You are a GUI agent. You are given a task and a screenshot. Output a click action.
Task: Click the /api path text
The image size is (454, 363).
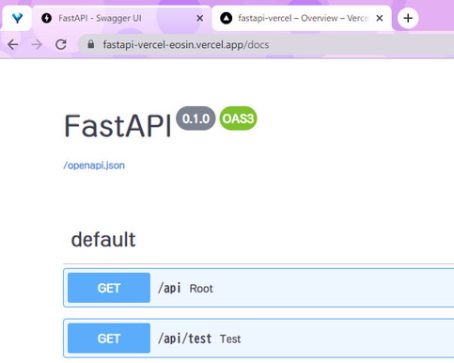[x=169, y=288]
